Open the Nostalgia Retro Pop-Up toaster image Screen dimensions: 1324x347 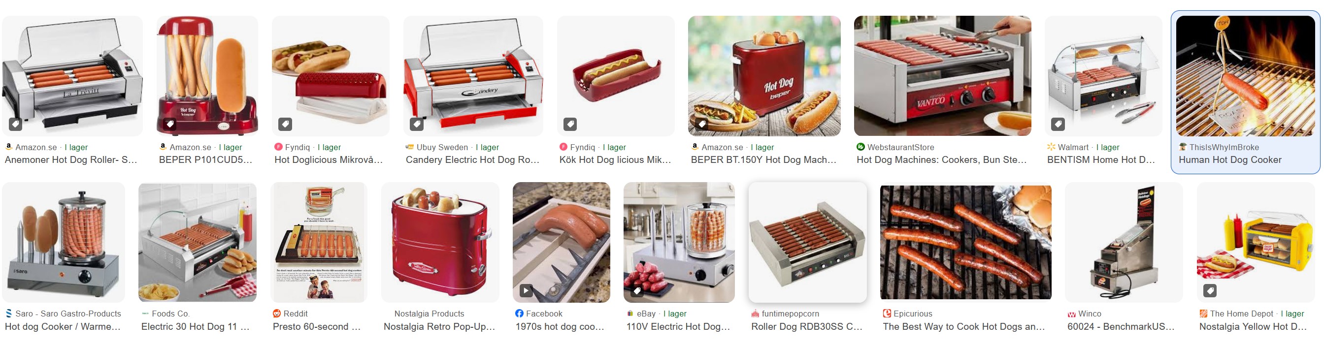[440, 242]
